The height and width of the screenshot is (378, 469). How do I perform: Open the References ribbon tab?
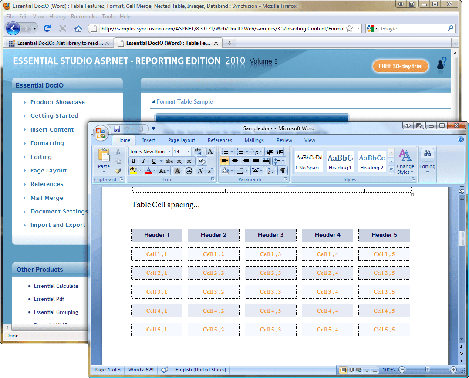[x=220, y=140]
